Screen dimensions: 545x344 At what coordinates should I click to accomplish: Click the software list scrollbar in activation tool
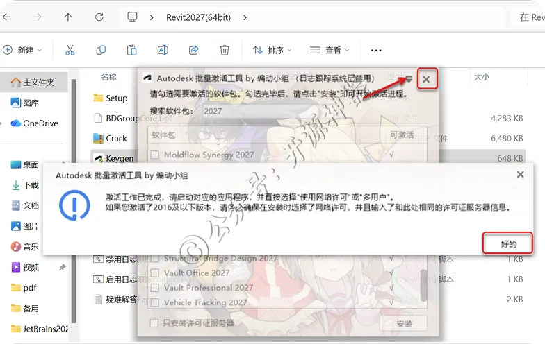(x=424, y=285)
